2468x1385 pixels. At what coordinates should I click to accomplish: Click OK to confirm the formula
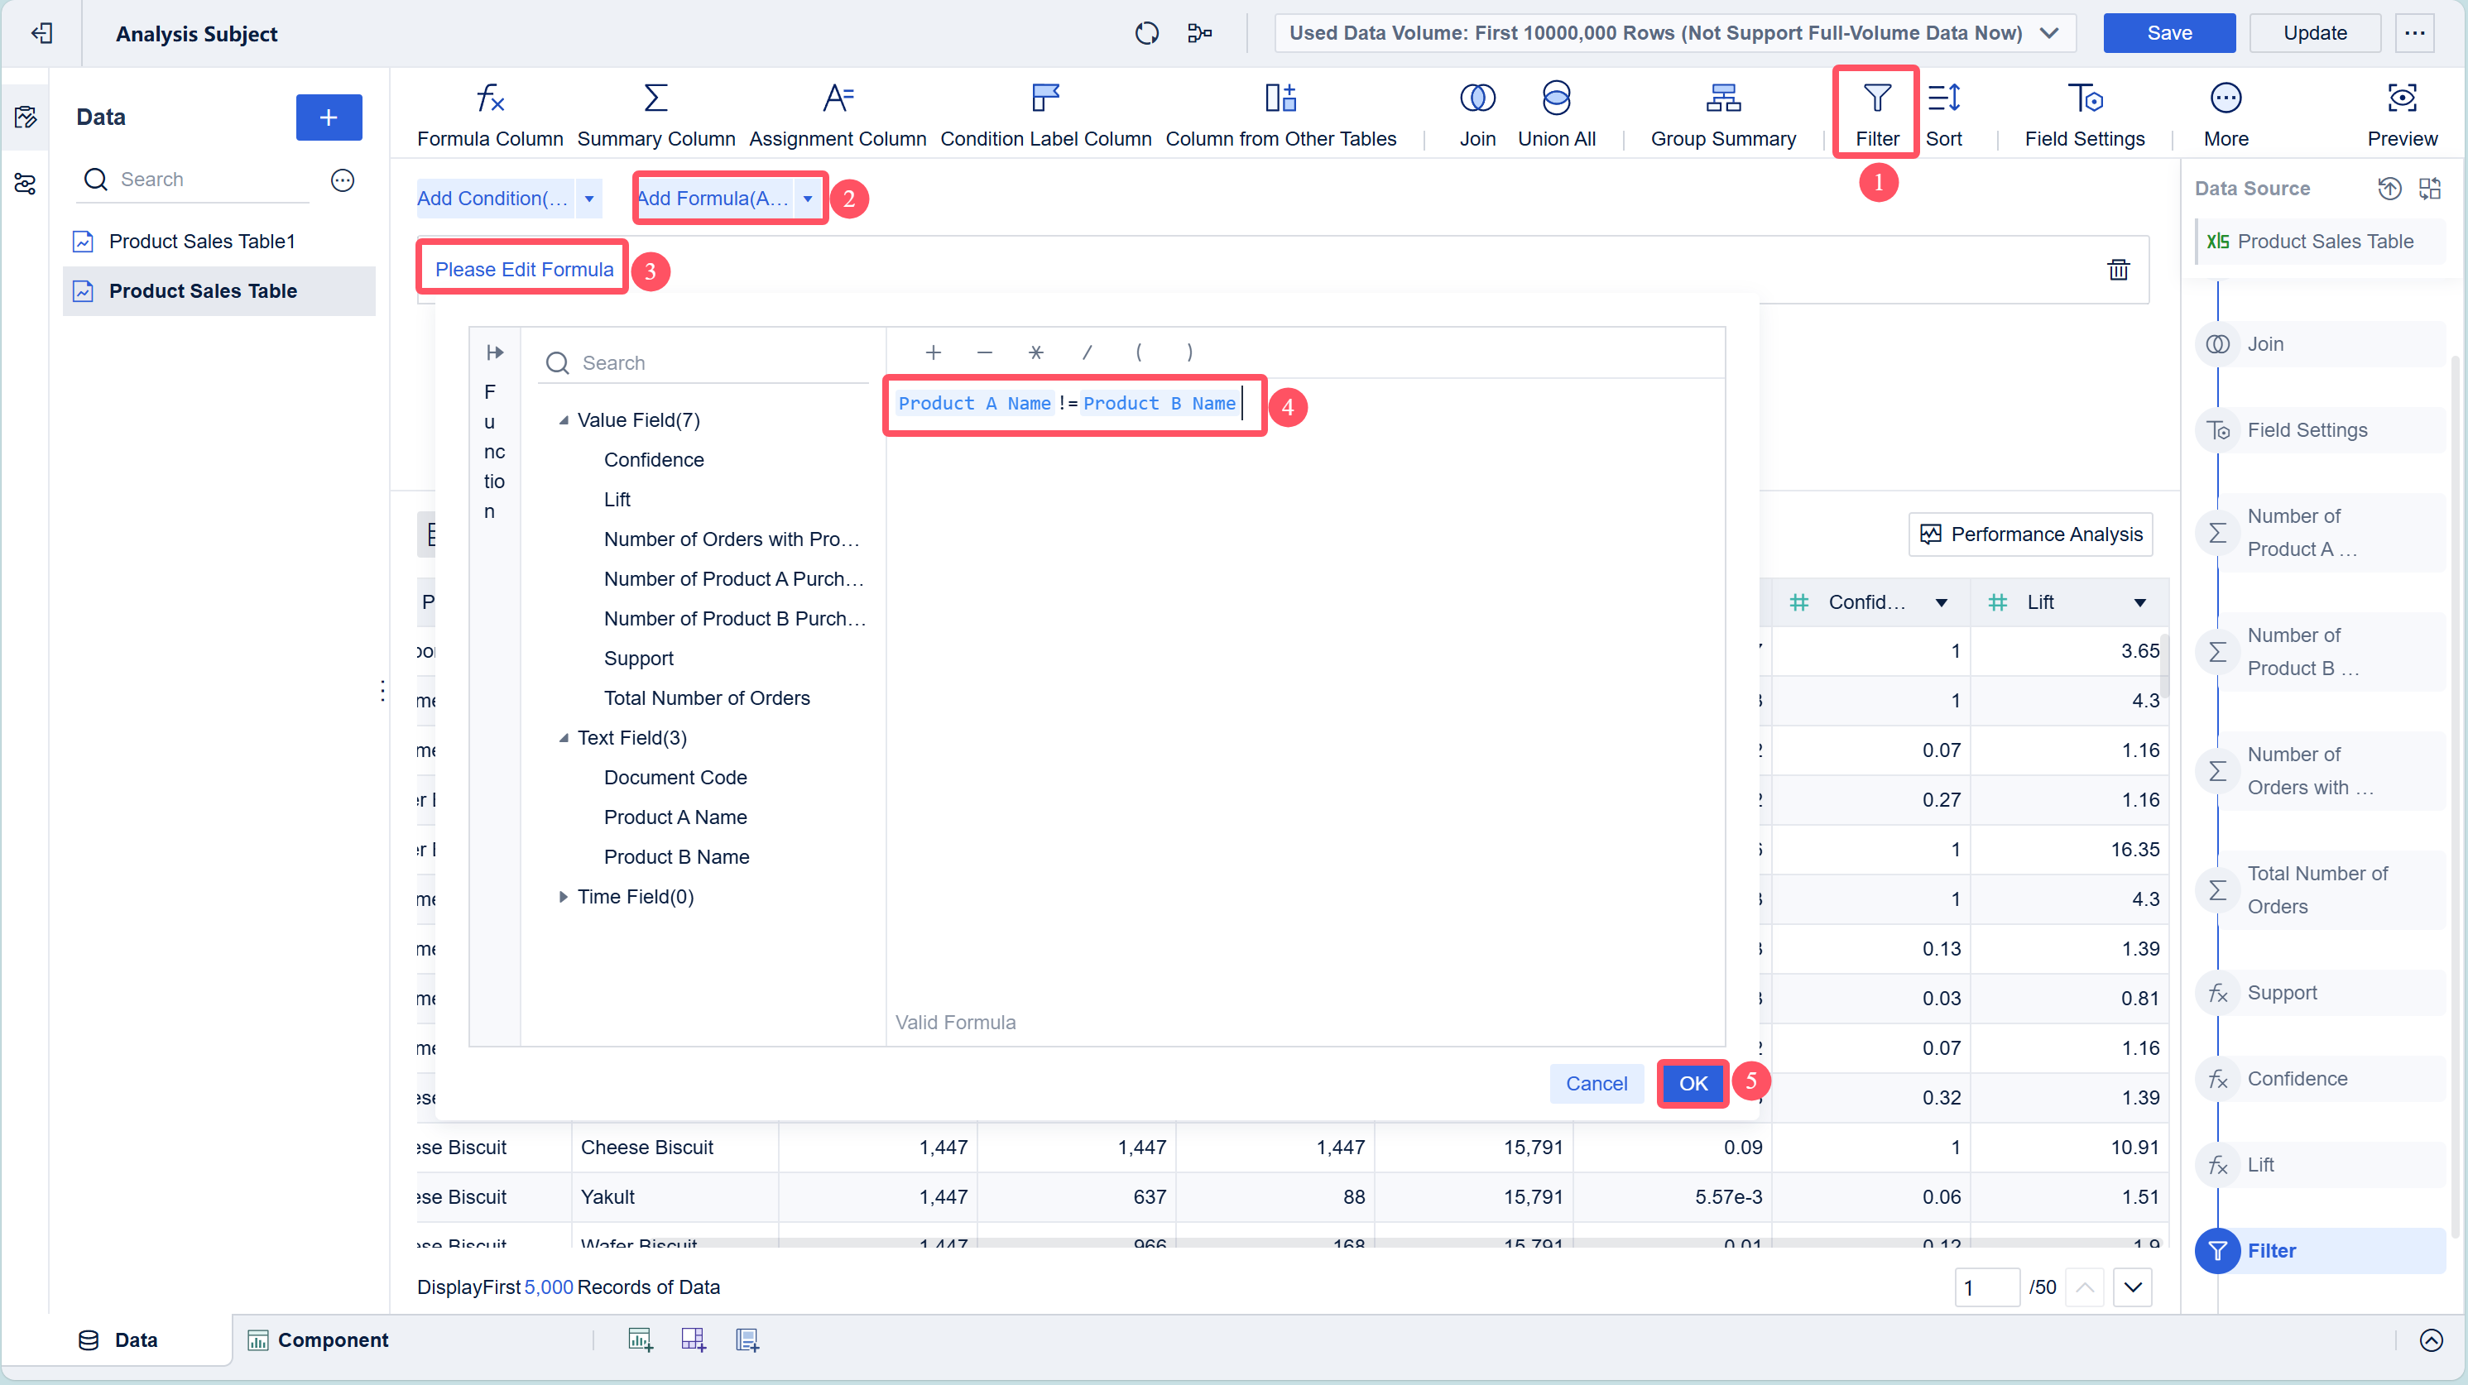pos(1692,1083)
